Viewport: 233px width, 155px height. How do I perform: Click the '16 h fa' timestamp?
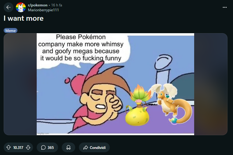[57, 5]
